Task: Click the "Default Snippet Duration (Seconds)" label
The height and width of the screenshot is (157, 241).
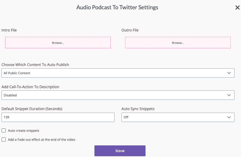Action: (32, 109)
